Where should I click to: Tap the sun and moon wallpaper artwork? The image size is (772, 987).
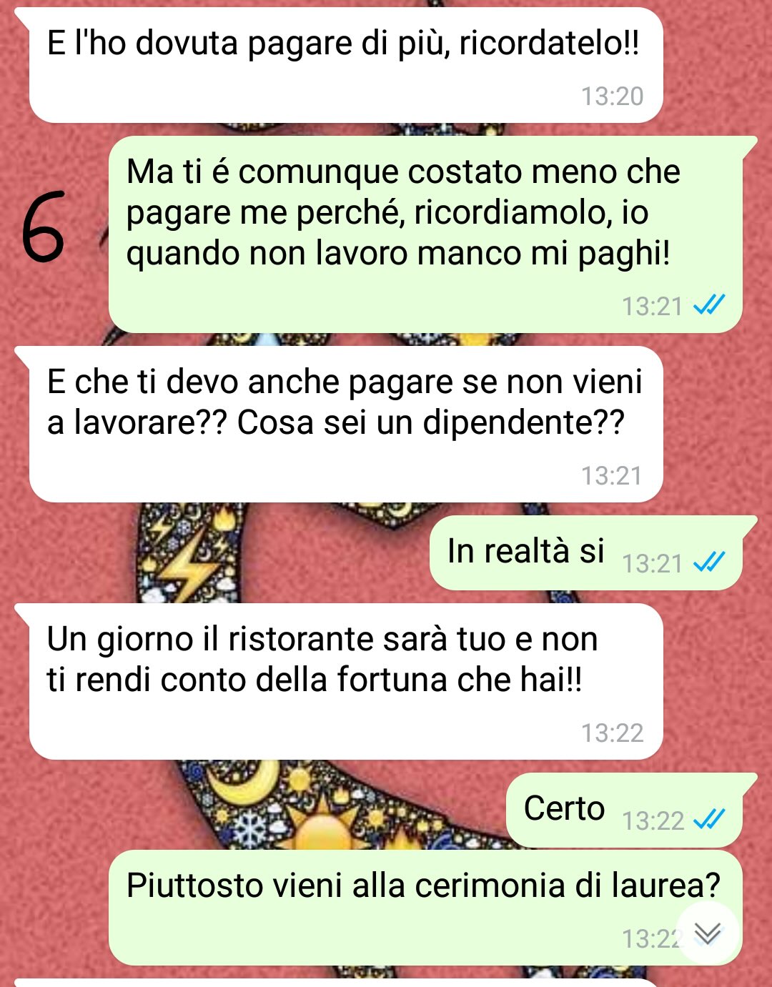(x=300, y=804)
